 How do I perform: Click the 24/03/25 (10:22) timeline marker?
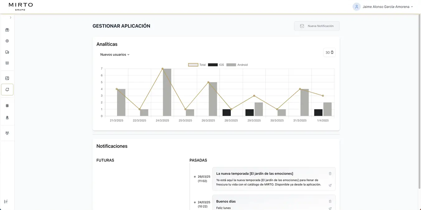pos(195,202)
